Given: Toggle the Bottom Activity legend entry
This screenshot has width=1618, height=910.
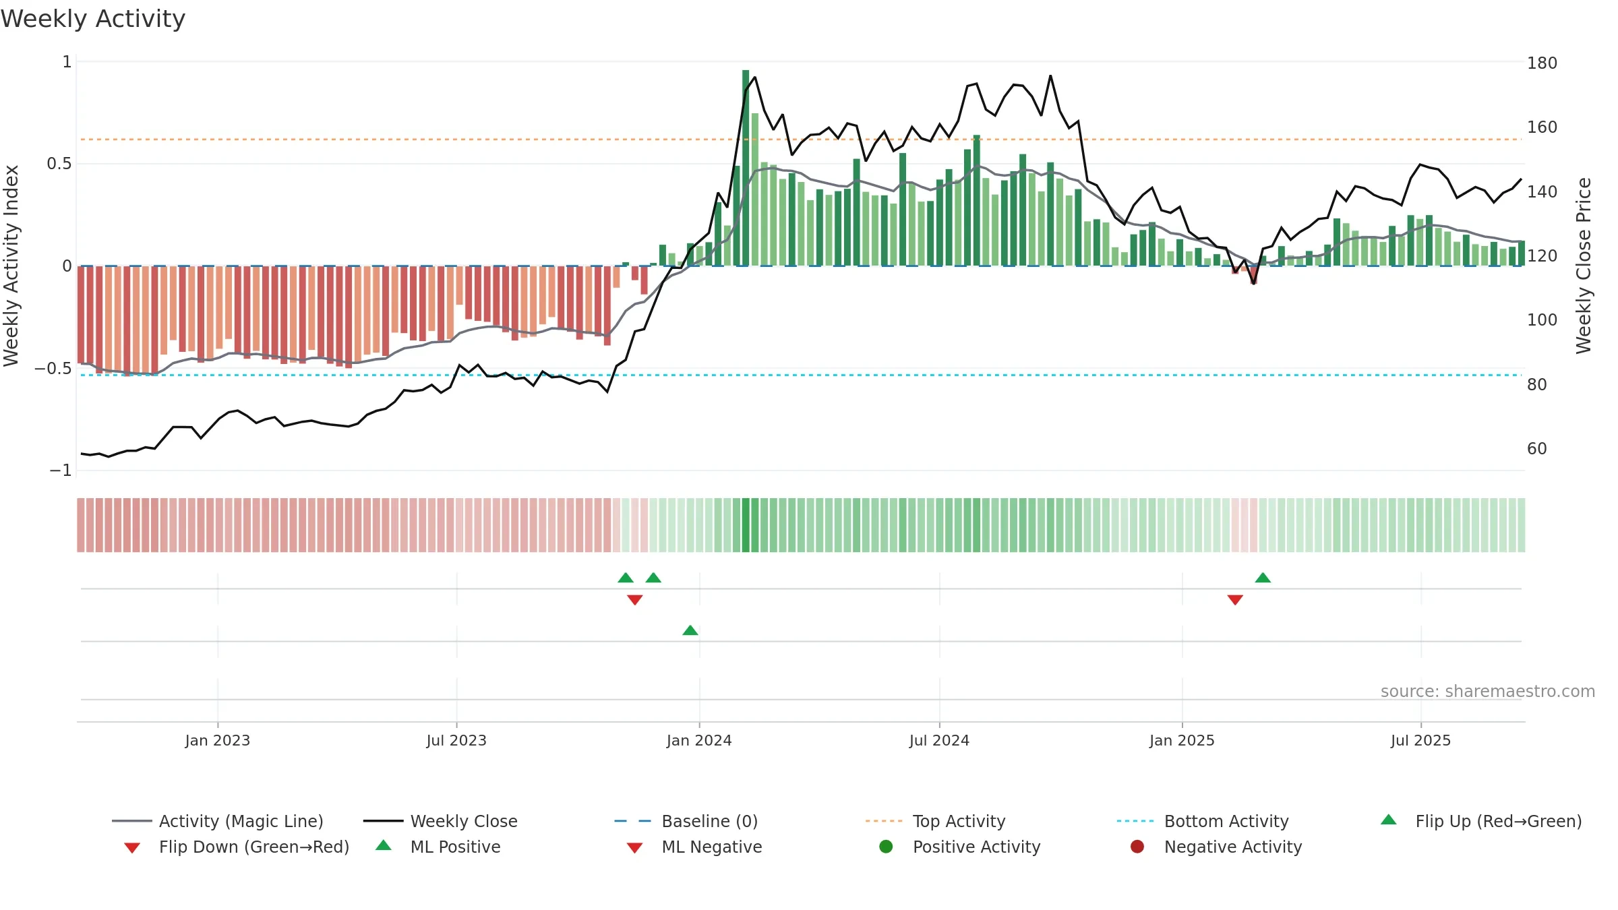Looking at the screenshot, I should coord(1203,821).
